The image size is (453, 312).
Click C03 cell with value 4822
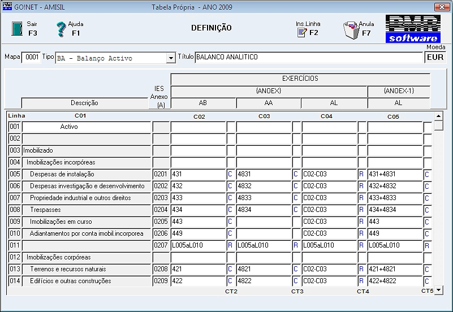264,280
